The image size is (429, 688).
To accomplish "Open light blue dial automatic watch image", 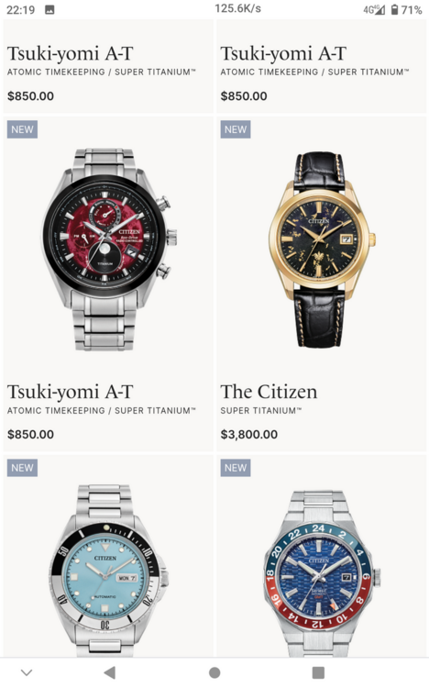I will (x=108, y=571).
